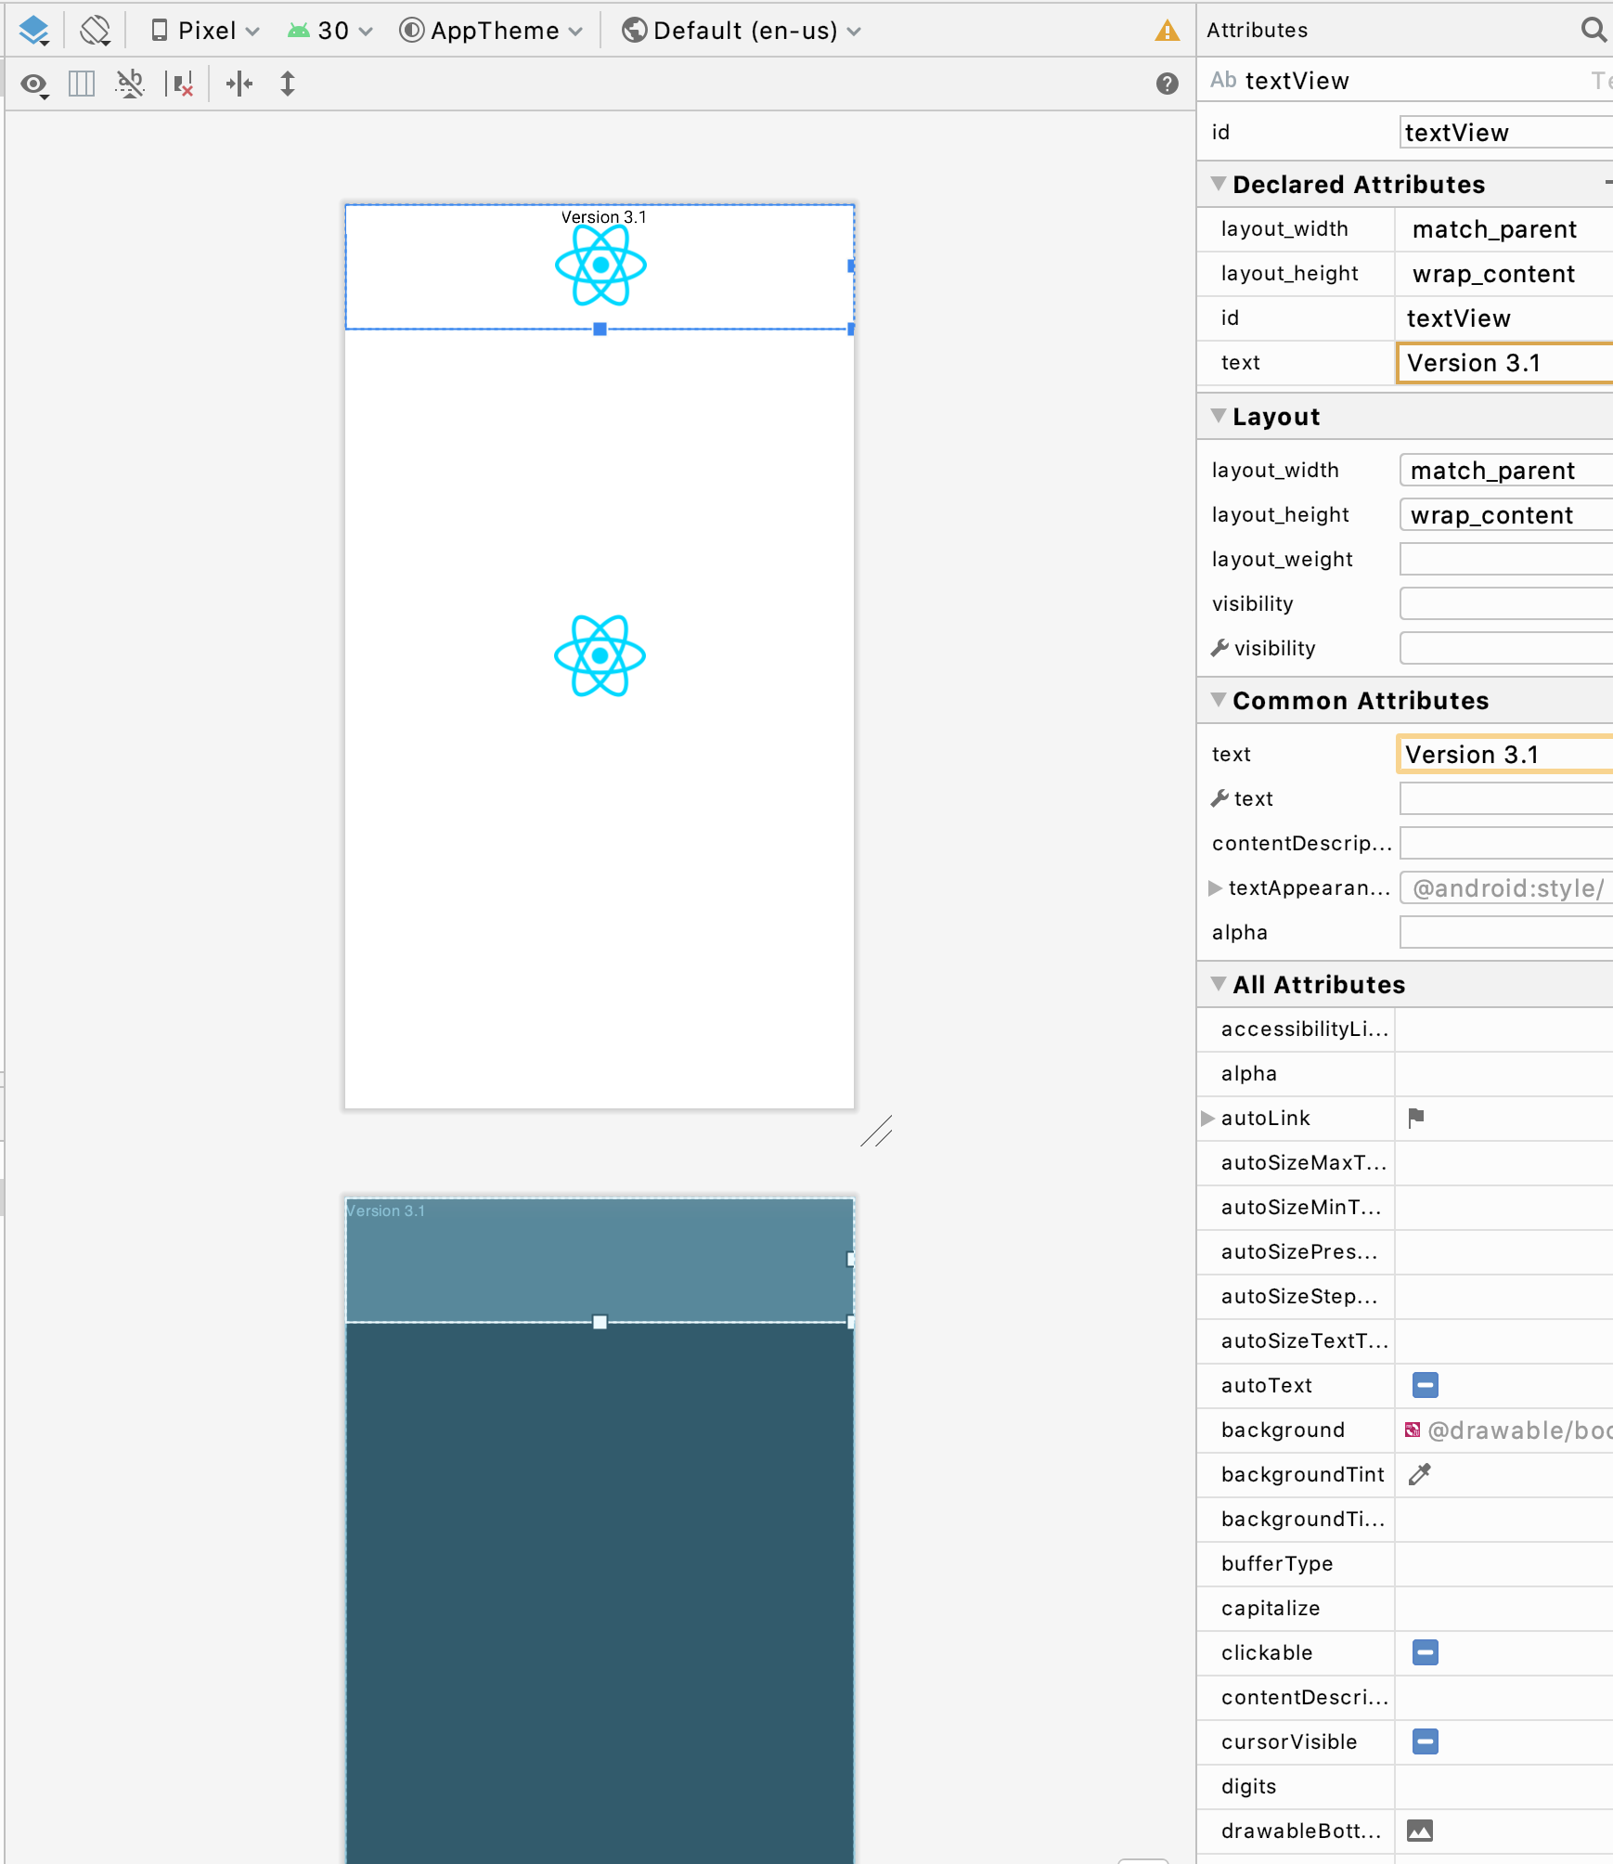Toggle the clickable attribute
Image resolution: width=1613 pixels, height=1864 pixels.
pyautogui.click(x=1426, y=1652)
